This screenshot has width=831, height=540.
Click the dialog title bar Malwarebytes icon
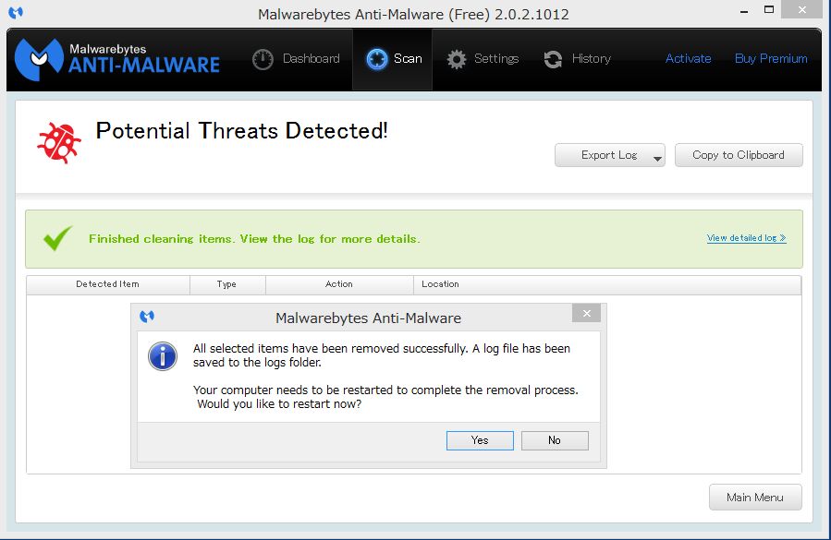147,317
